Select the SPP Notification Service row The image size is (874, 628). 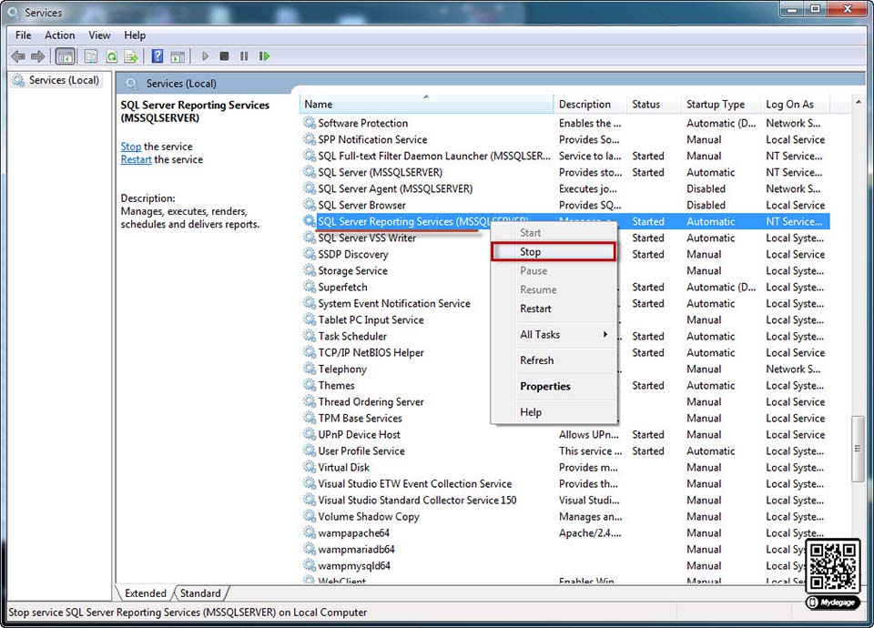564,139
